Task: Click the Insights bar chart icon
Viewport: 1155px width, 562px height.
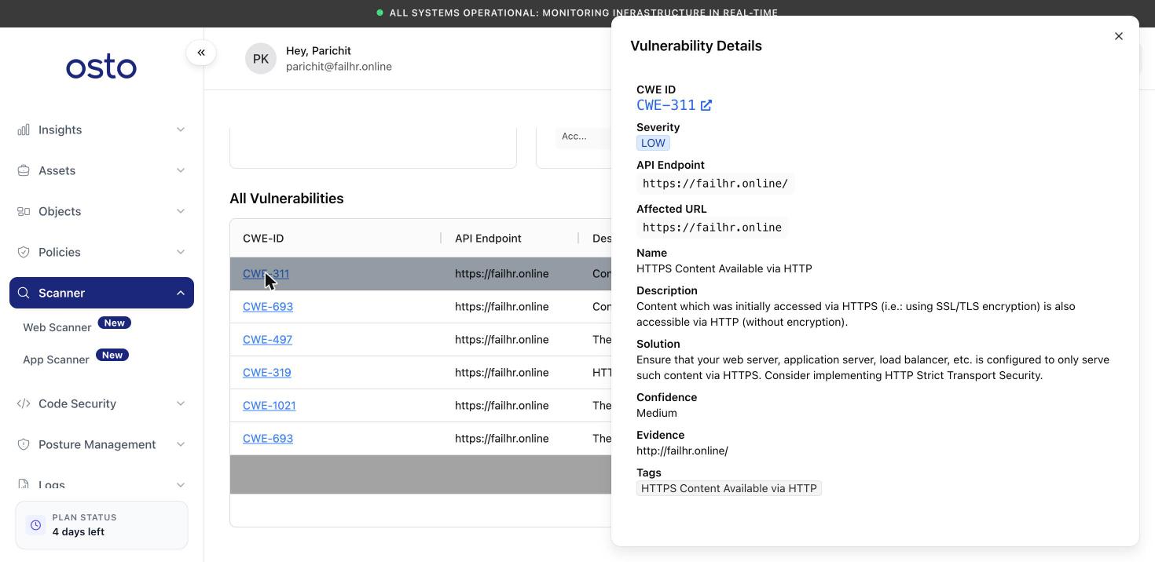Action: pyautogui.click(x=24, y=130)
